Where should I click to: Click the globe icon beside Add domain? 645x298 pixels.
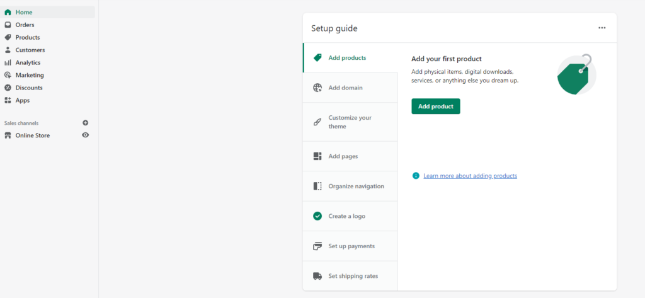(x=317, y=88)
